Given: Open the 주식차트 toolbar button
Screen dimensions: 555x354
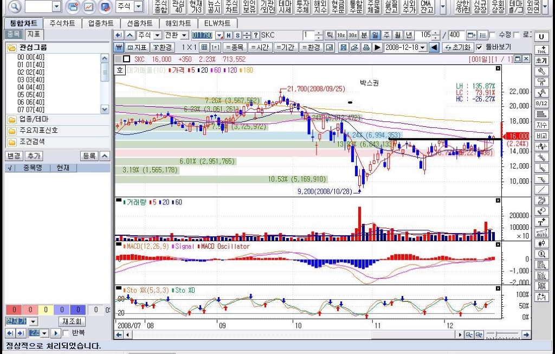Looking at the screenshot, I should [x=232, y=7].
